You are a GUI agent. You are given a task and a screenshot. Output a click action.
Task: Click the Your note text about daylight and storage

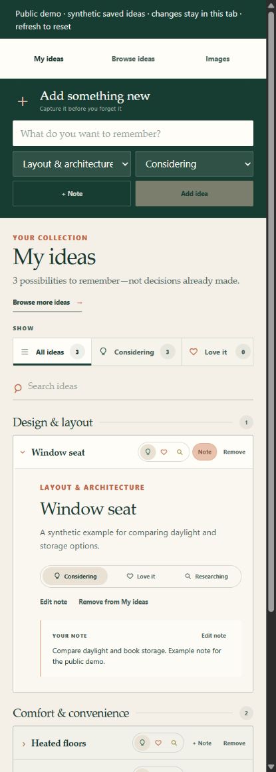[x=137, y=657]
